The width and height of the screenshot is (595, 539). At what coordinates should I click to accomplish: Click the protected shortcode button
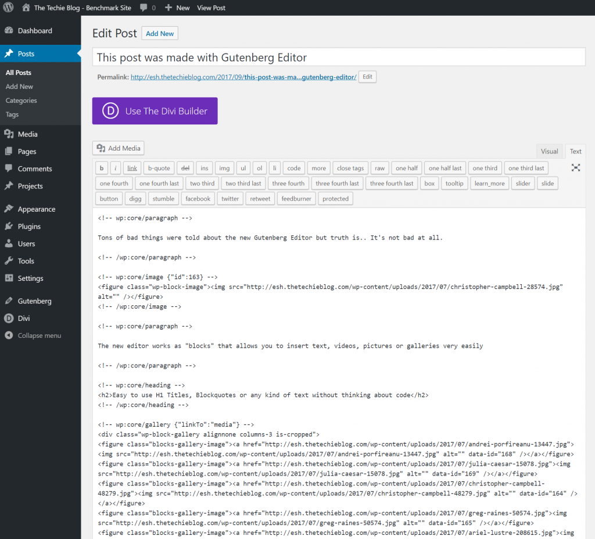click(335, 198)
